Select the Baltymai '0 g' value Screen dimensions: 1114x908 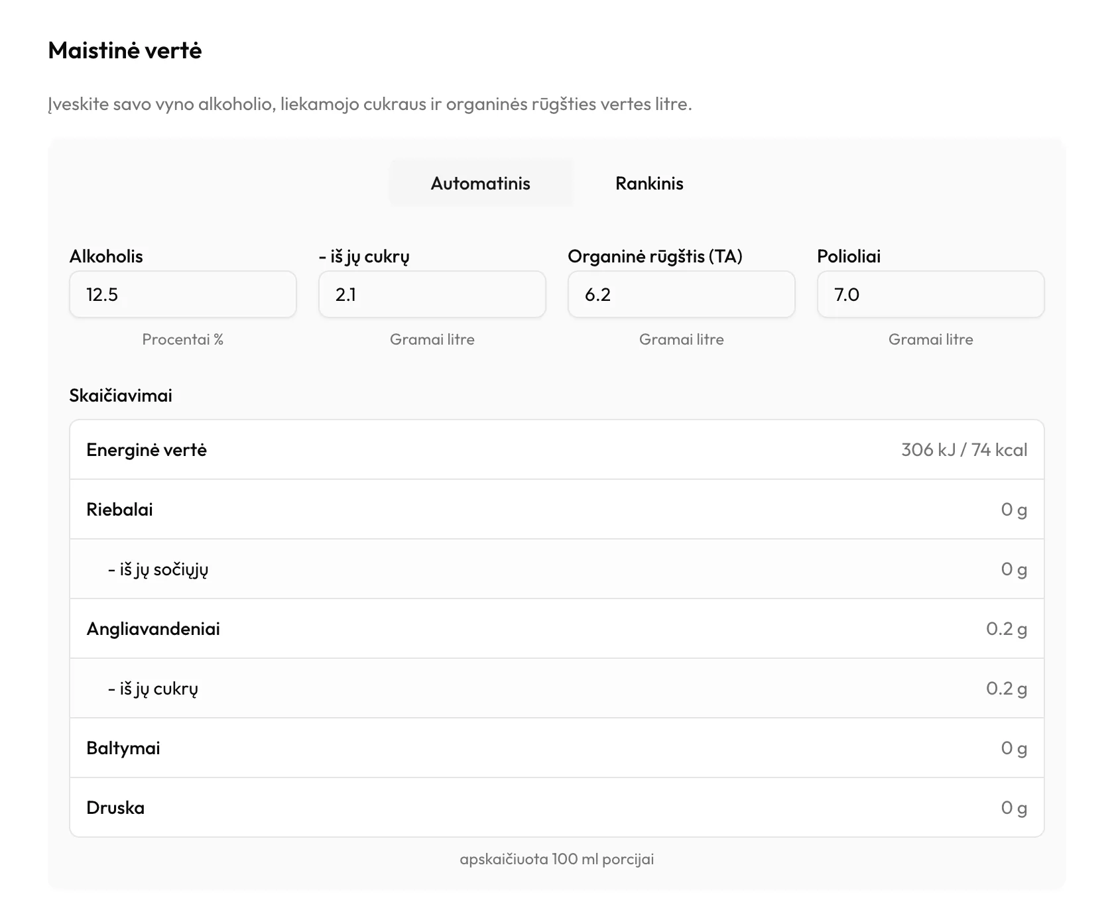[1014, 748]
